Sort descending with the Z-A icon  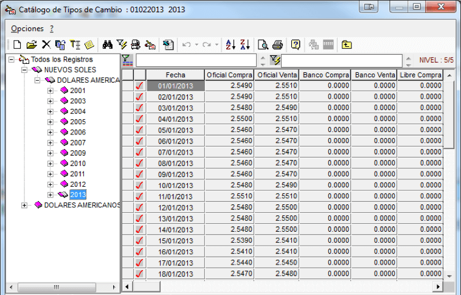245,44
